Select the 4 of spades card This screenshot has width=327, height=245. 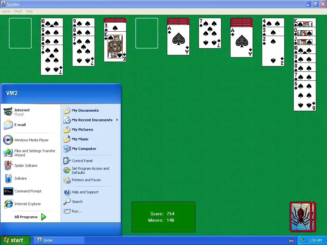coord(273,22)
